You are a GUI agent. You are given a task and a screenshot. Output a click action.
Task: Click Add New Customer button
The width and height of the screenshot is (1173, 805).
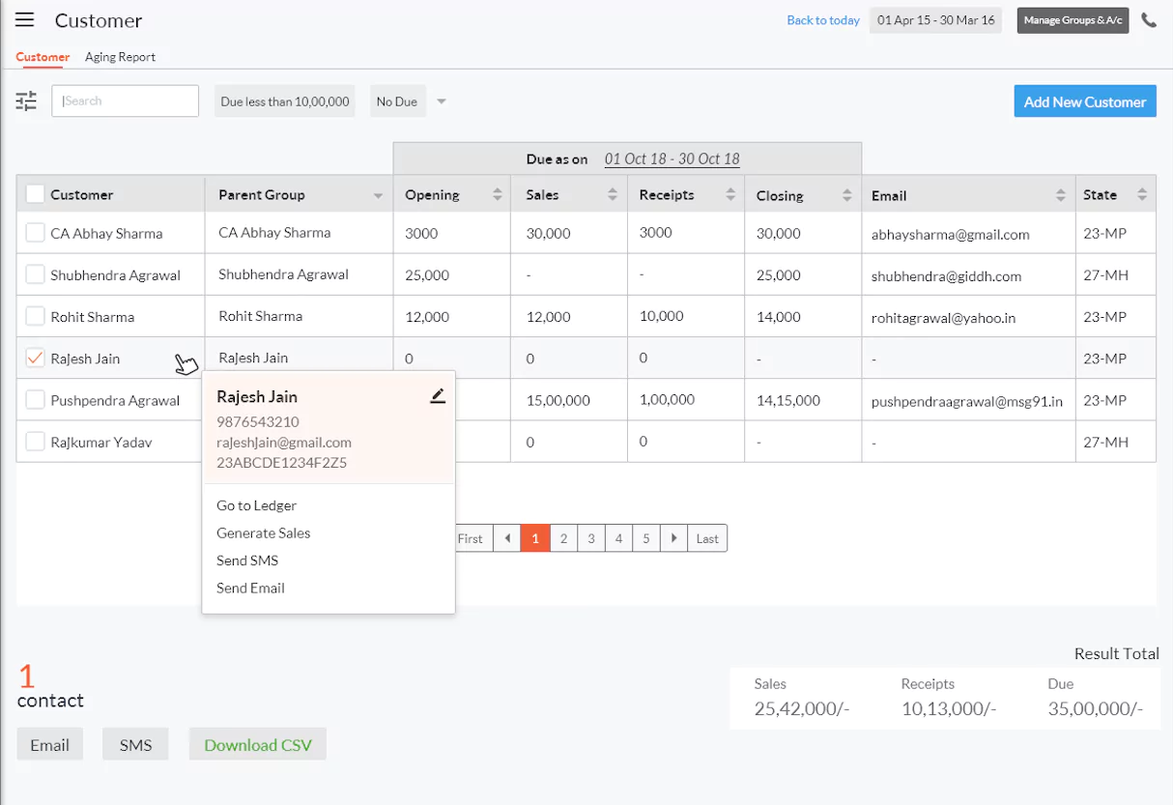1085,101
